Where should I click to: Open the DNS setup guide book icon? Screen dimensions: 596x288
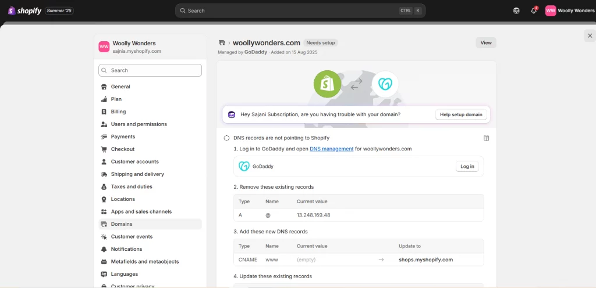coord(486,138)
